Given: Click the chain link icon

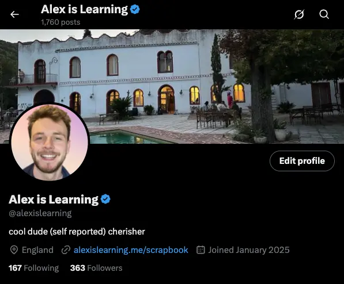Looking at the screenshot, I should click(x=66, y=250).
